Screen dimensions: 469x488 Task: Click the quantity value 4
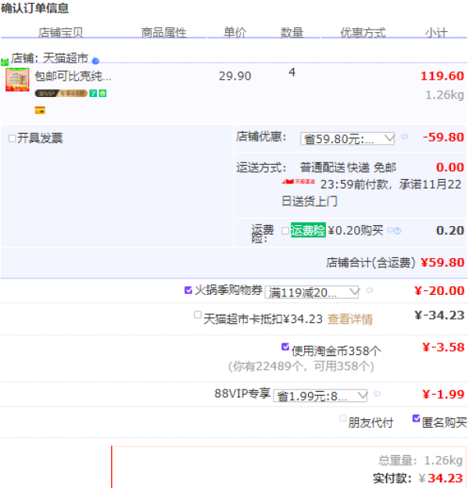pos(292,72)
